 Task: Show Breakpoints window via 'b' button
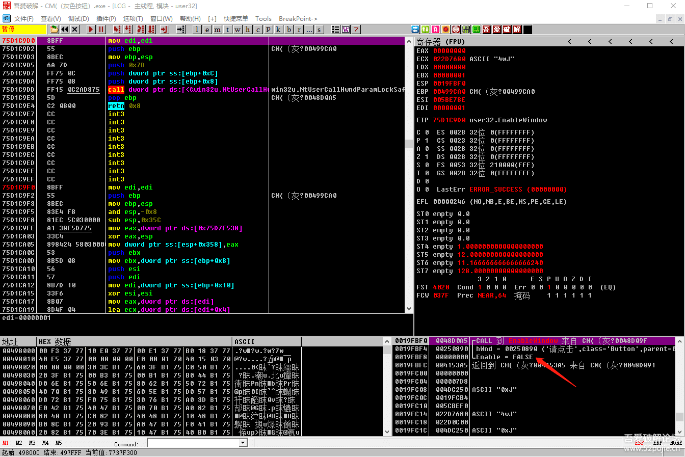point(289,30)
